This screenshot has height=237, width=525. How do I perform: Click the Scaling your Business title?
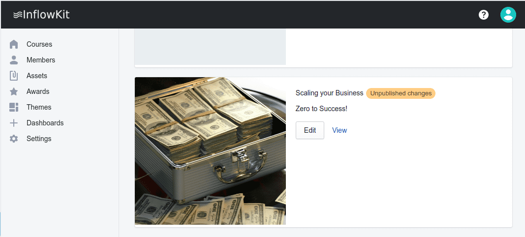(330, 93)
